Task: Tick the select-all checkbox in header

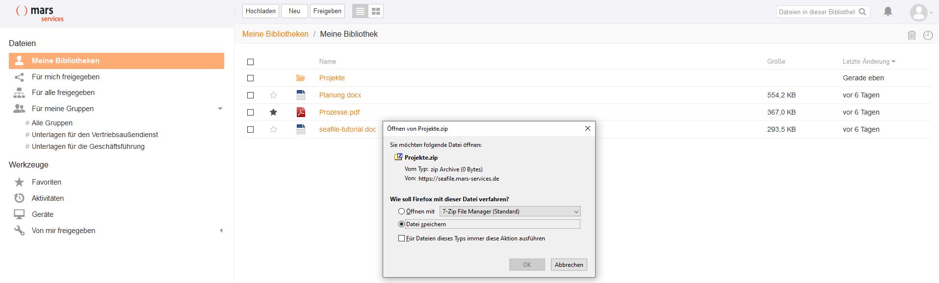Action: (250, 62)
